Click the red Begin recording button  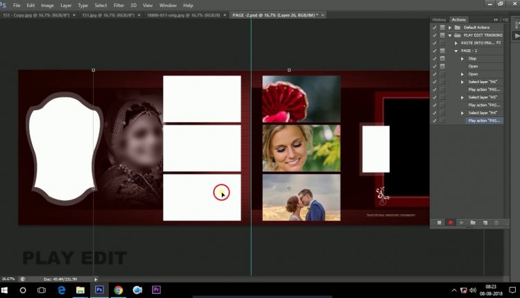[451, 222]
